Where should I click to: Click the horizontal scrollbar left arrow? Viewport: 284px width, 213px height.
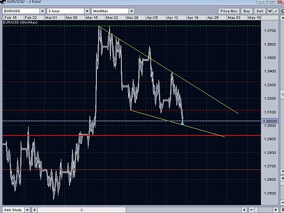(35, 210)
